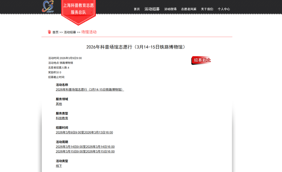Select 关于我们 in the top navigation

point(207,9)
